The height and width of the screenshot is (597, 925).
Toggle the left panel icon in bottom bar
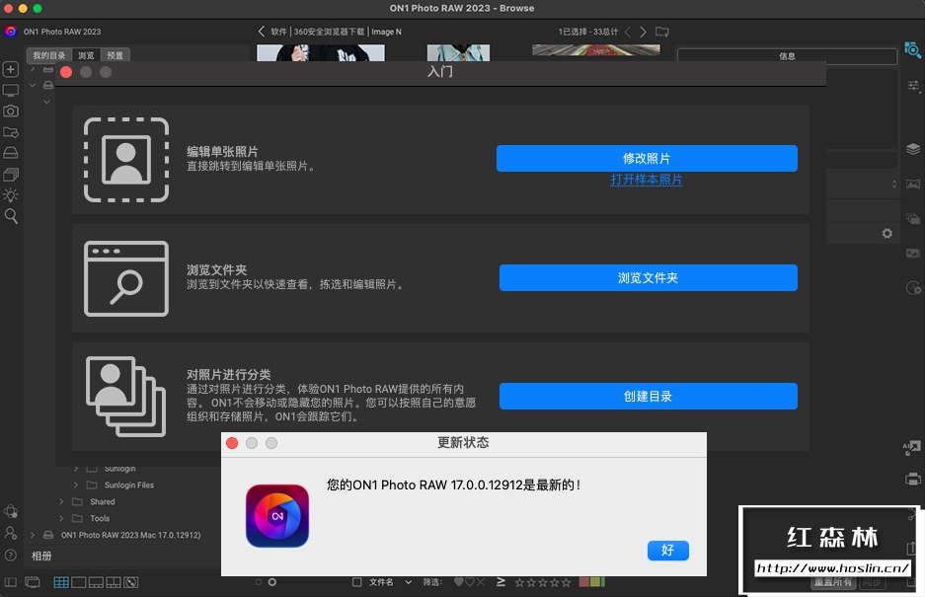click(x=11, y=582)
